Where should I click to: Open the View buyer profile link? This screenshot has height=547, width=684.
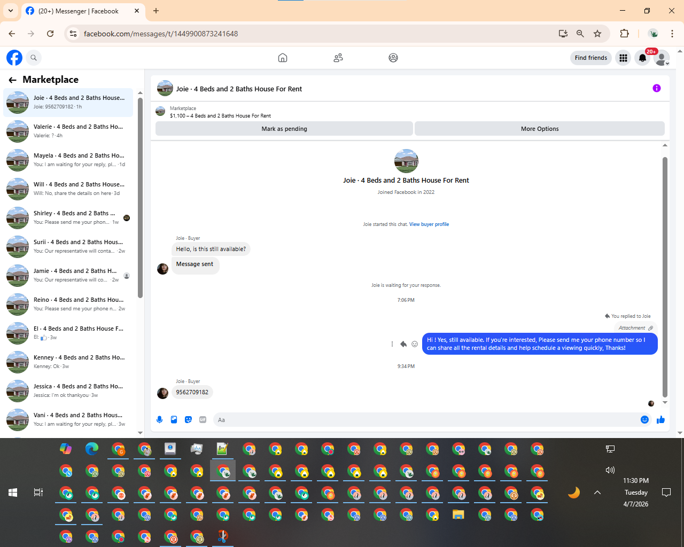click(429, 224)
